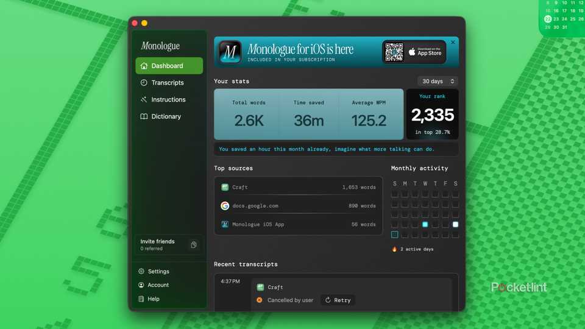The height and width of the screenshot is (329, 585).
Task: Click the Cancelled by user status icon
Action: coord(260,300)
